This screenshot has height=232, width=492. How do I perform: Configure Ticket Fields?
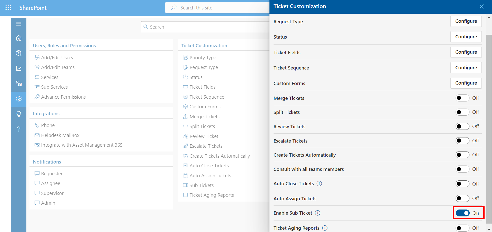pyautogui.click(x=466, y=52)
